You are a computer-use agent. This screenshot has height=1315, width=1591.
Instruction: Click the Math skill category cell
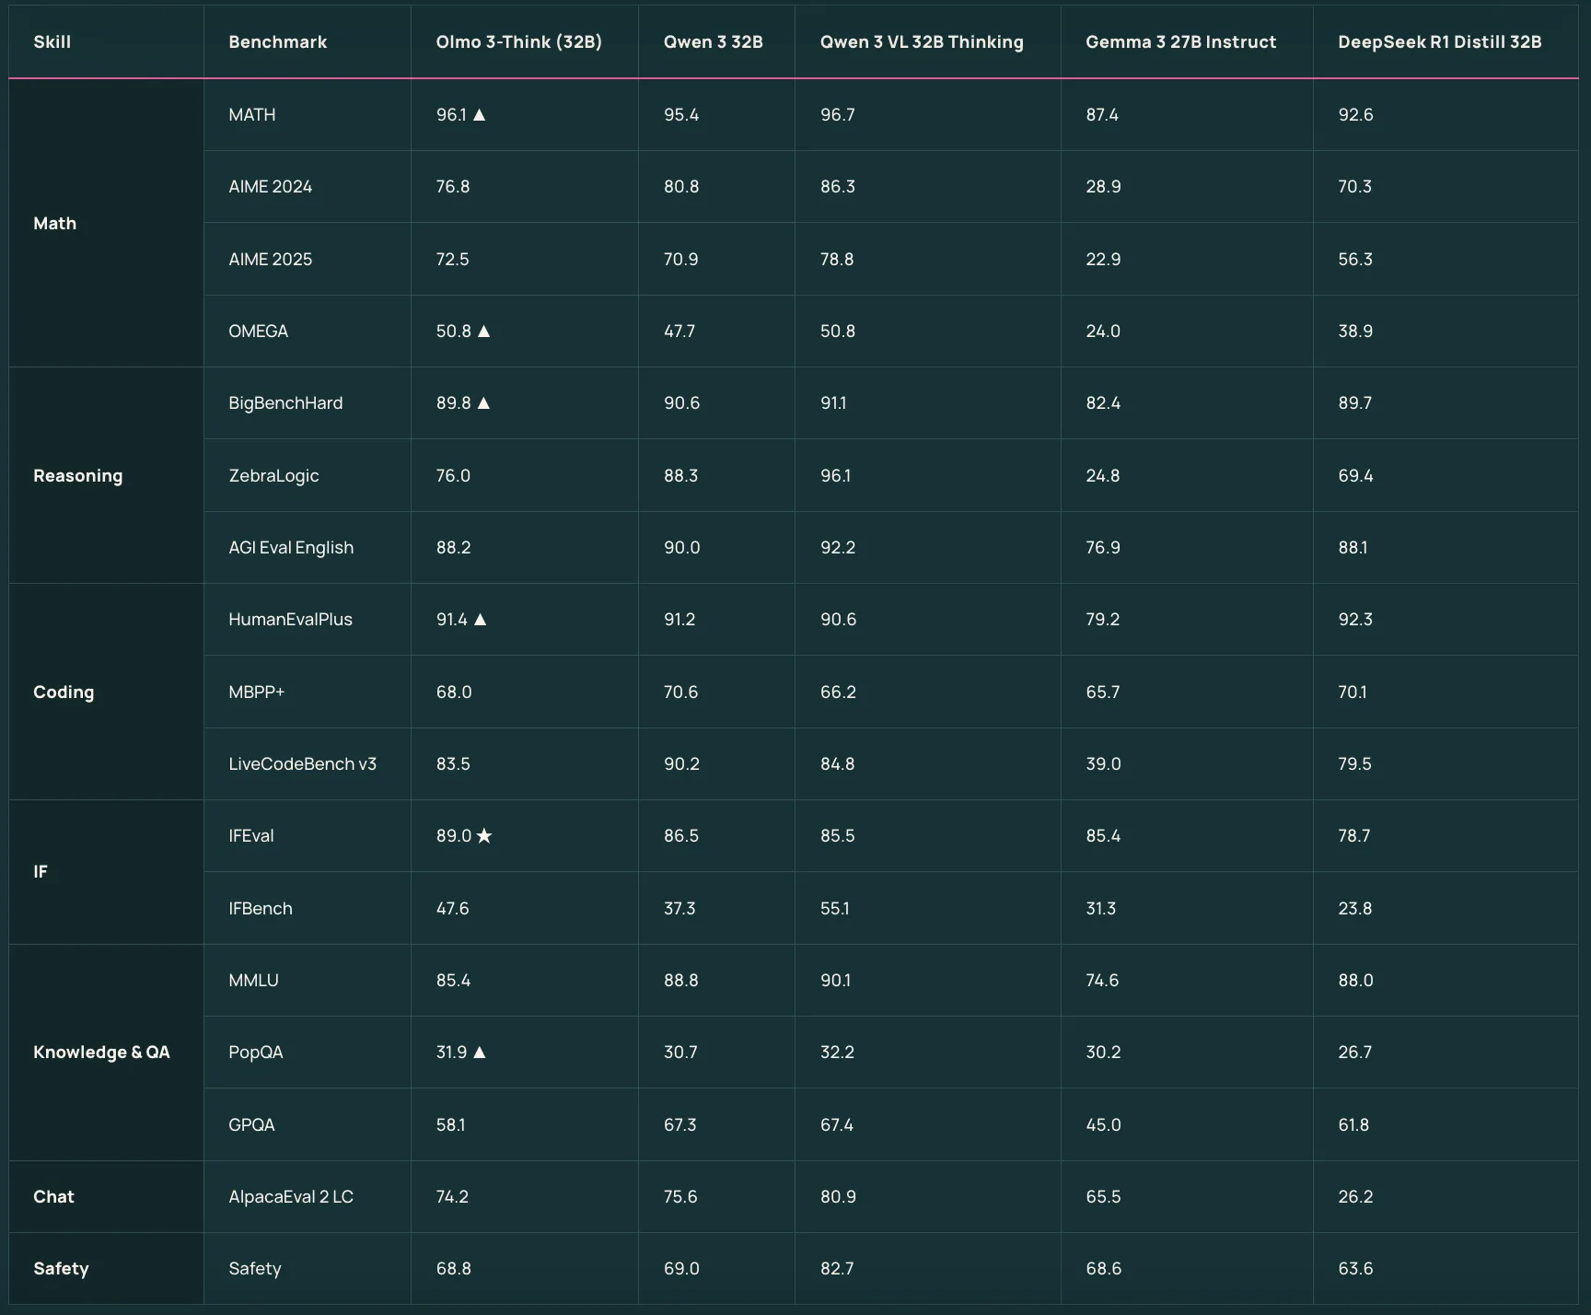(55, 224)
